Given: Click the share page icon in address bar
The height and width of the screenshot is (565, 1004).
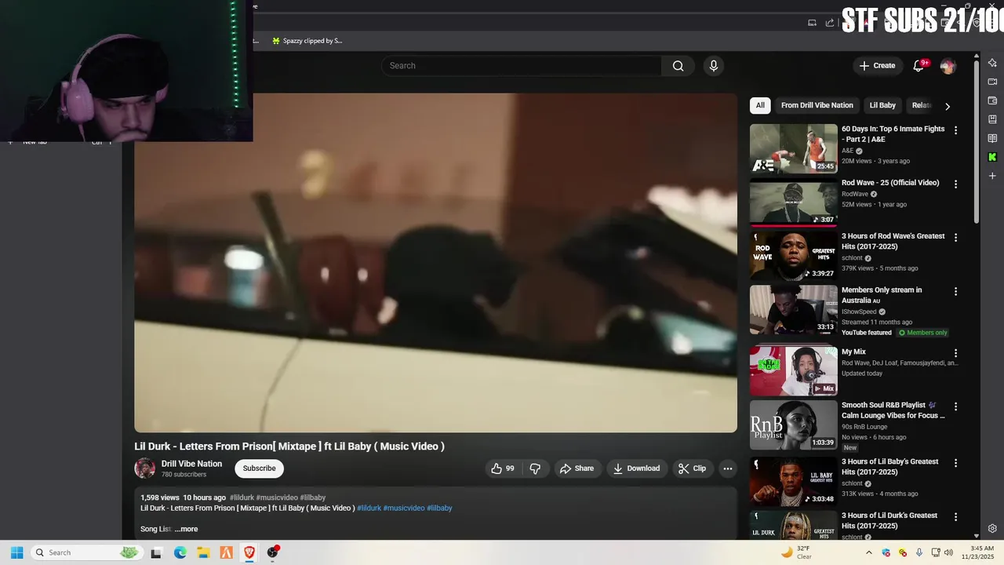Looking at the screenshot, I should (830, 23).
